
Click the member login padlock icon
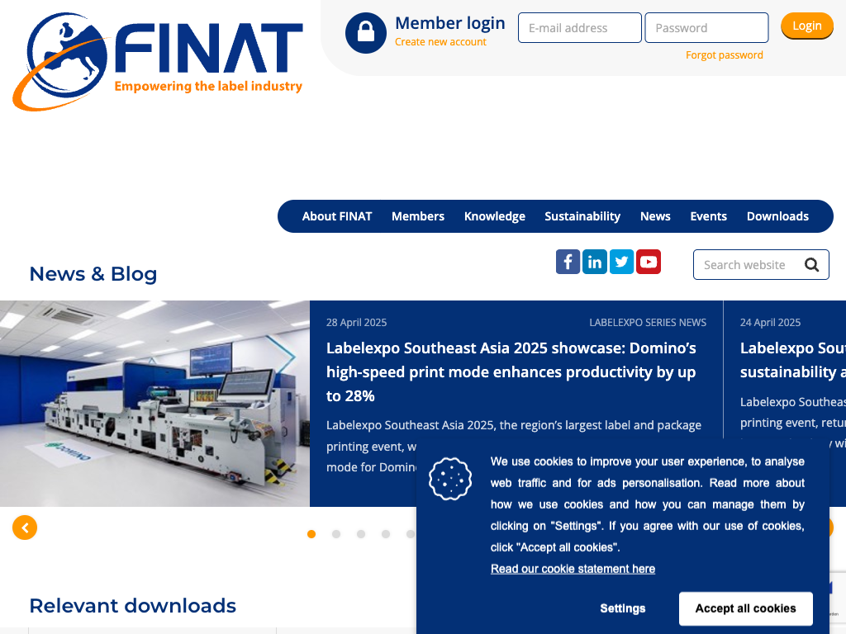tap(366, 33)
